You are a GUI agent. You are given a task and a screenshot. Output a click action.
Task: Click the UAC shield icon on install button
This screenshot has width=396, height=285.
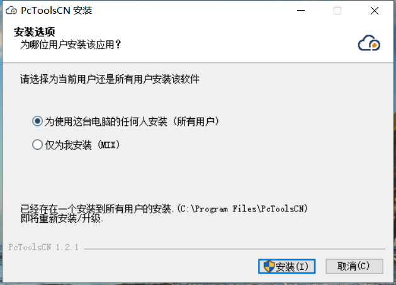point(269,266)
